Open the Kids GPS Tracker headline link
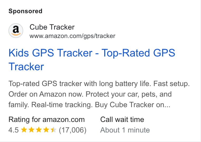 click(92, 60)
